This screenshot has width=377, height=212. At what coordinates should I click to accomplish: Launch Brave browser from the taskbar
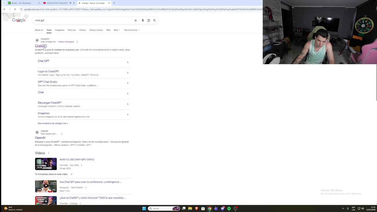click(x=197, y=208)
